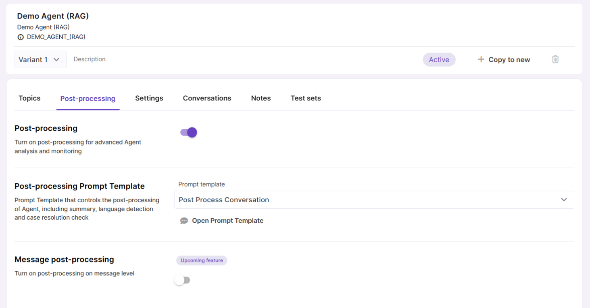Click the info icon beside DEMO_AGENT_(RAG)

pyautogui.click(x=21, y=37)
